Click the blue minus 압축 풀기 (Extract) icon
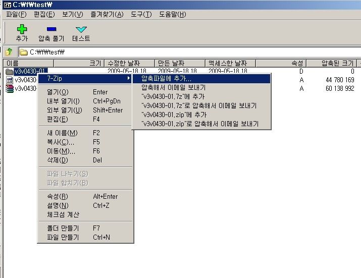 click(x=51, y=29)
